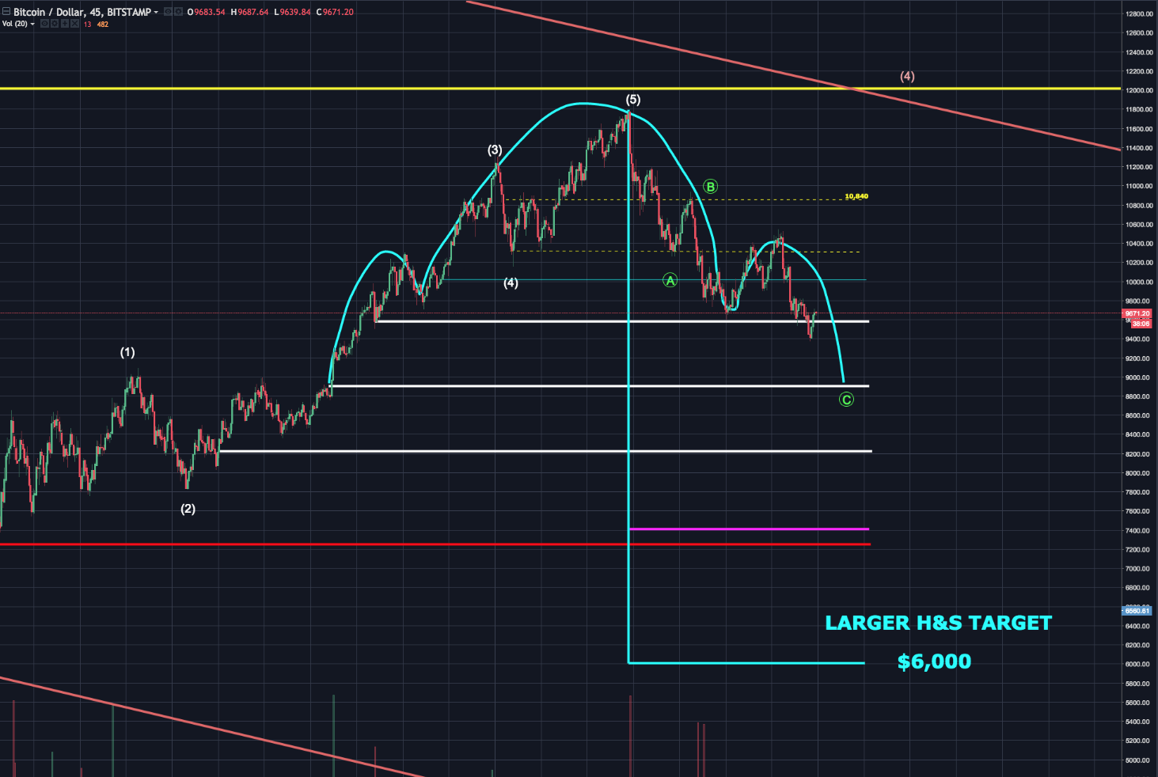Viewport: 1158px width, 777px height.
Task: Toggle Vol (20) indicator visibility eye
Action: point(44,24)
